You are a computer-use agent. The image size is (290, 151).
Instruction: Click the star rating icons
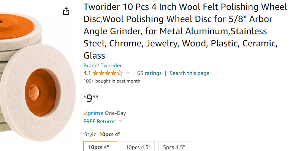[x=108, y=73]
